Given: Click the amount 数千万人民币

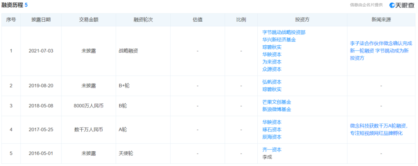Looking at the screenshot, I should click(x=89, y=130).
